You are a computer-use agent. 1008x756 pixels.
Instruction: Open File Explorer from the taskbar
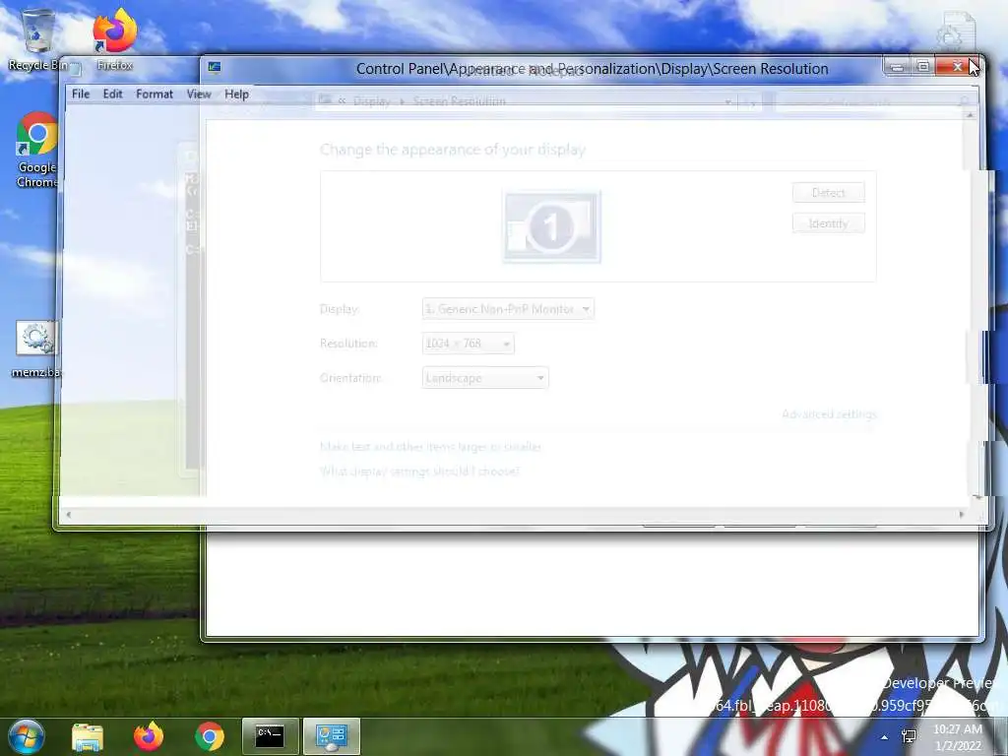pyautogui.click(x=88, y=736)
